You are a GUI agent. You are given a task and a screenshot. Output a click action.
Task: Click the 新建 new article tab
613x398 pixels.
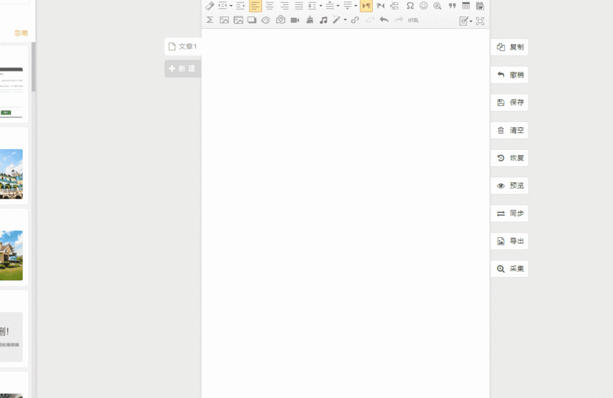(183, 69)
